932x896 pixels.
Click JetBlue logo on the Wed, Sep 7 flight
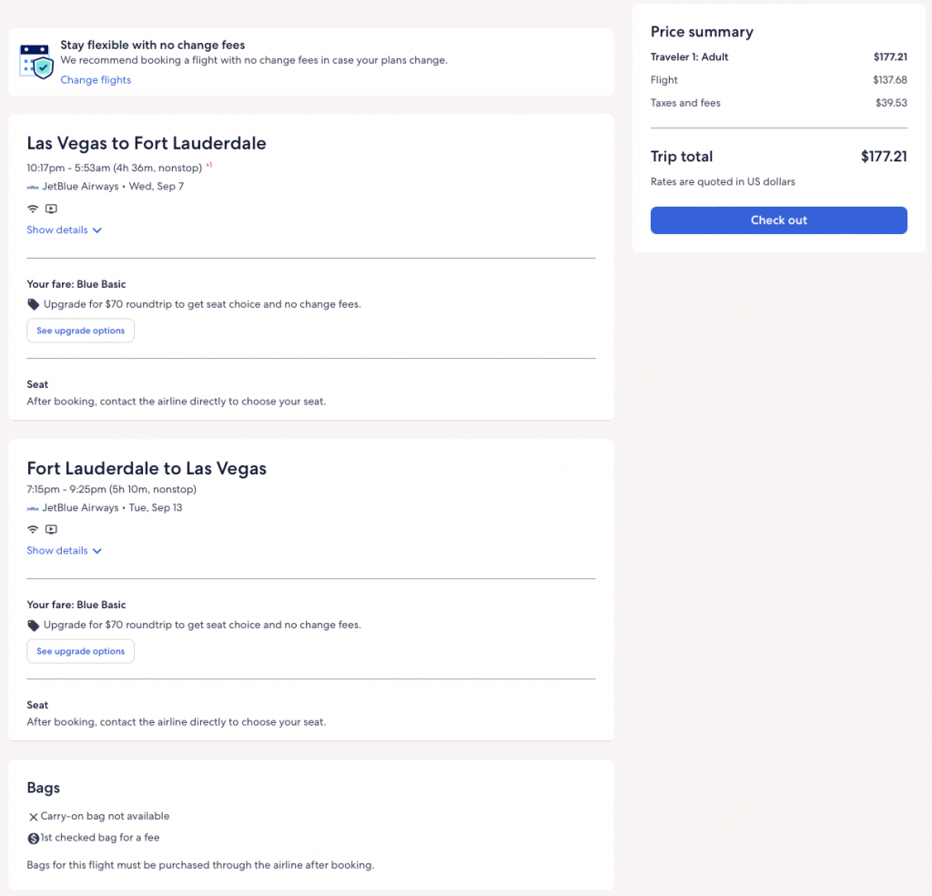pyautogui.click(x=33, y=187)
